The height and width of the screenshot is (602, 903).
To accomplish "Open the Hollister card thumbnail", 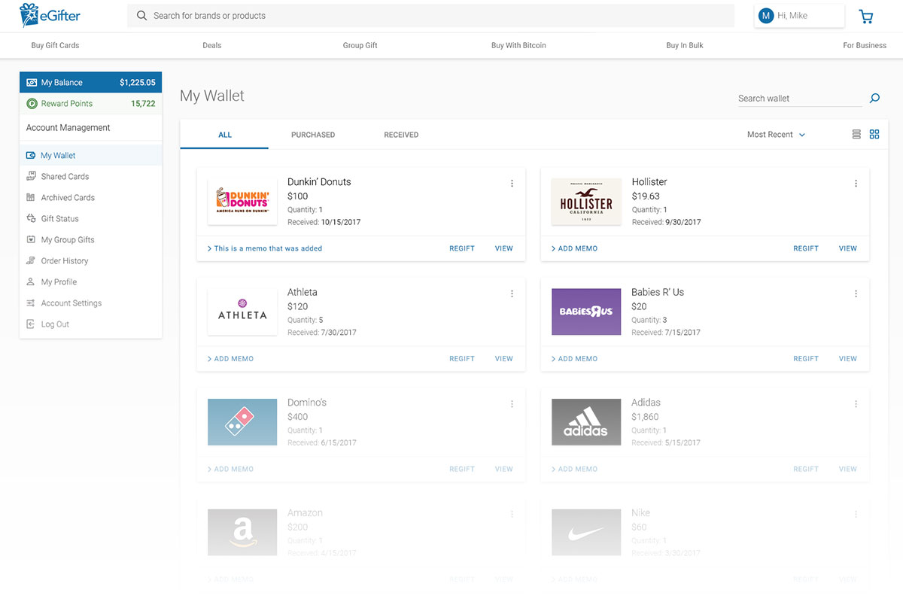I will 586,201.
